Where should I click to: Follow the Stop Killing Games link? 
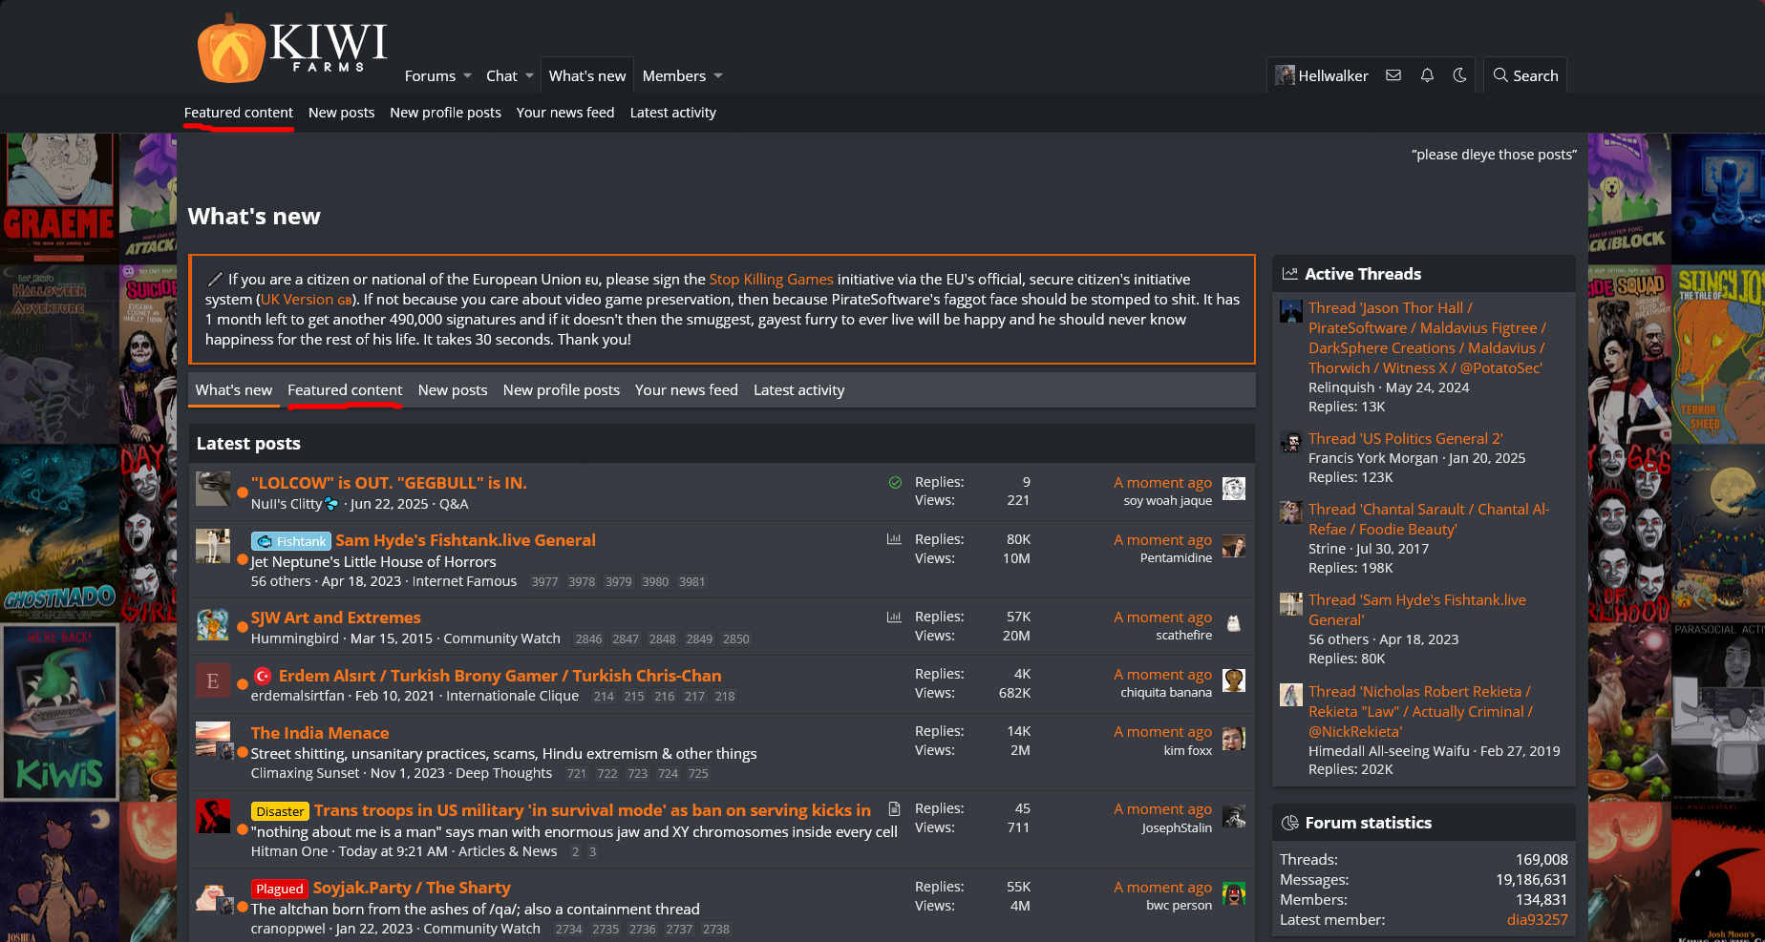coord(772,280)
